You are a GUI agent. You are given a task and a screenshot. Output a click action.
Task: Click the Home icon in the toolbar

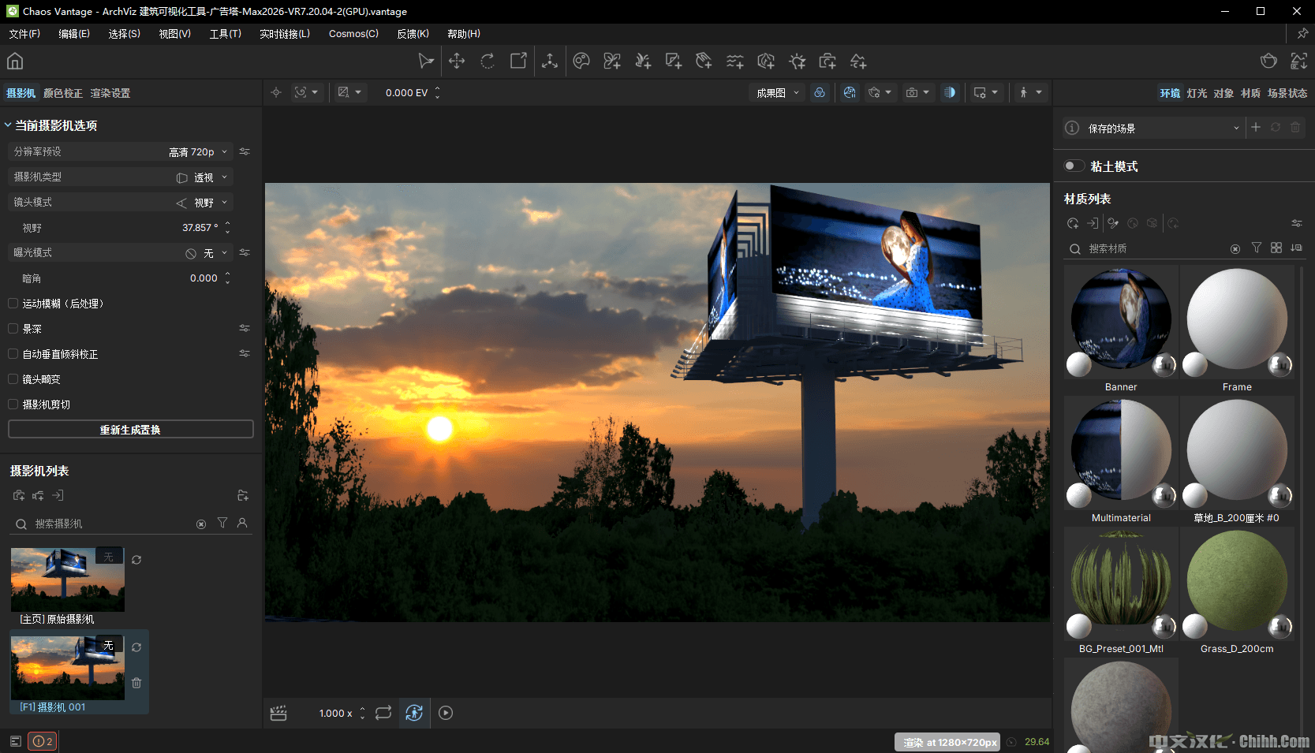[15, 62]
